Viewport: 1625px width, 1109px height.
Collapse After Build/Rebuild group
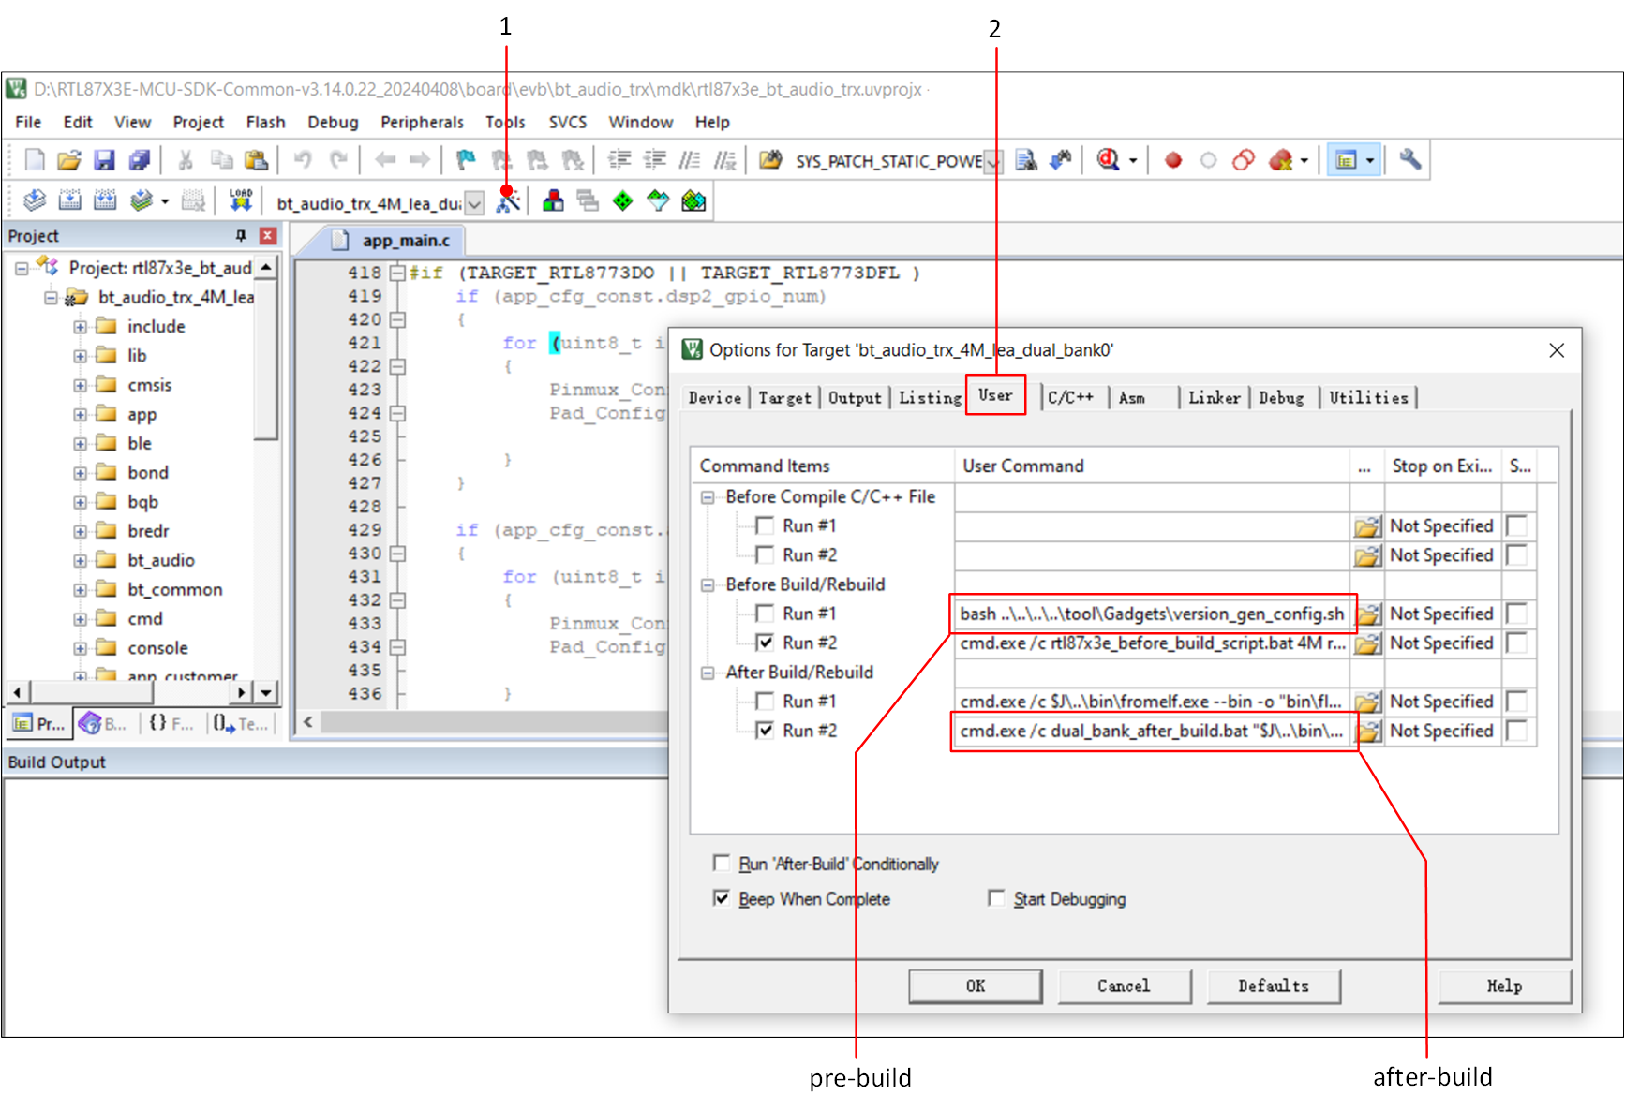click(x=708, y=673)
